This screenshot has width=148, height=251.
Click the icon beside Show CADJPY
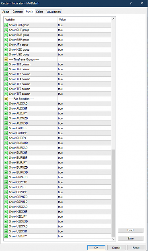pos(6,133)
